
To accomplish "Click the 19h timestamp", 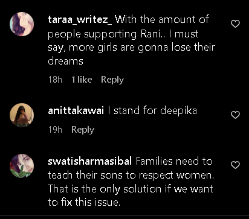I will pos(55,130).
